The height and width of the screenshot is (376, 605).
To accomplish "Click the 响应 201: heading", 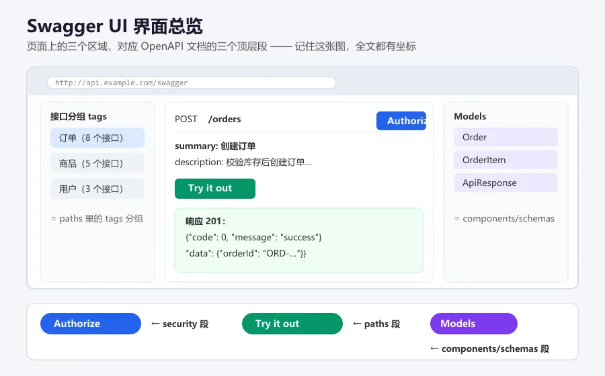I will point(205,221).
